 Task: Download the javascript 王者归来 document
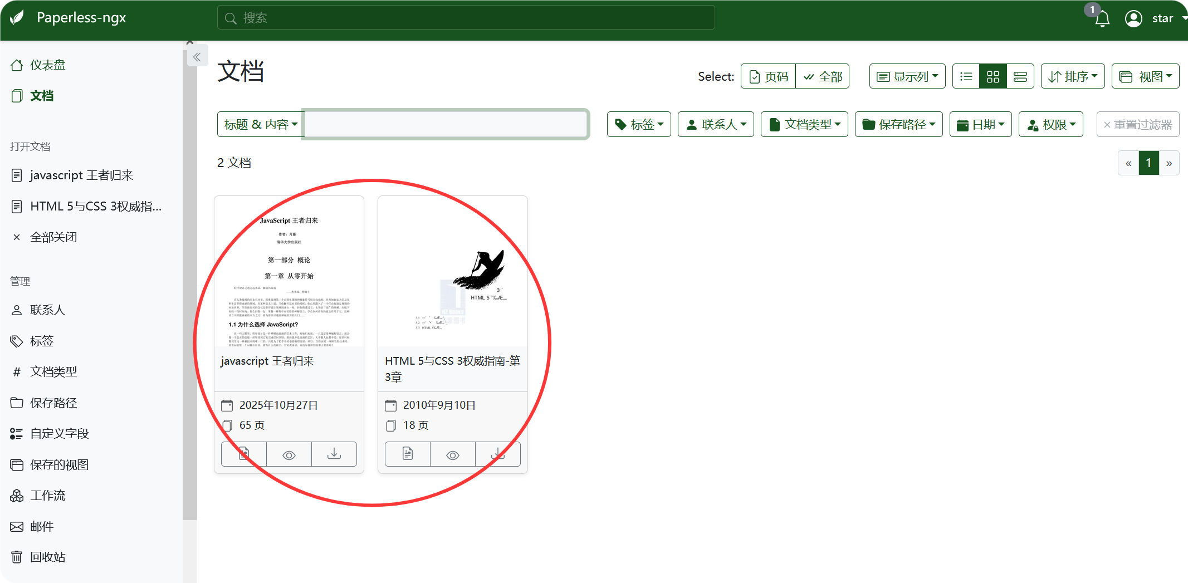(334, 454)
